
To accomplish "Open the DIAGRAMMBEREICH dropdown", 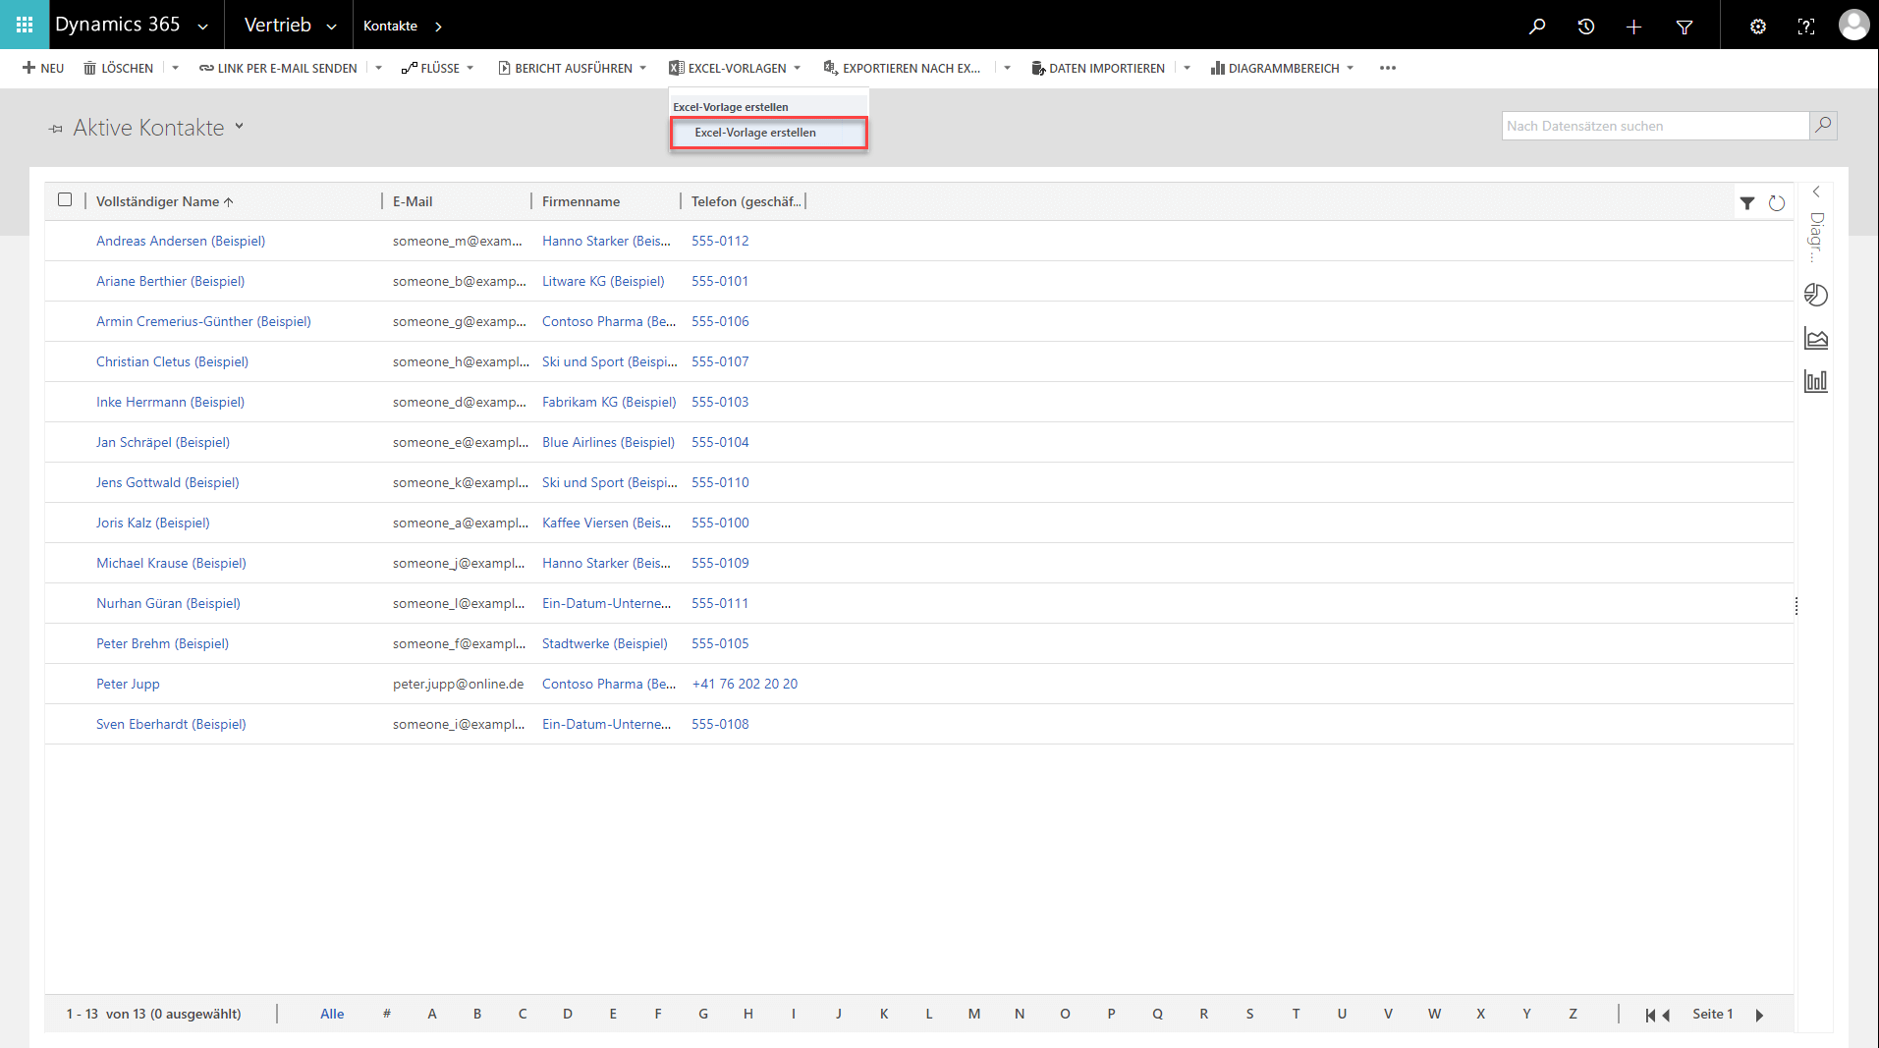I will (1282, 68).
